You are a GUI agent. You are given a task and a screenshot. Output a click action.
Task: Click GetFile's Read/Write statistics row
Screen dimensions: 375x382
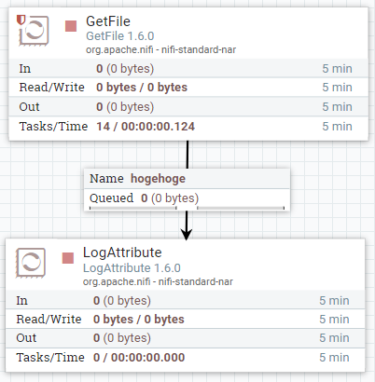(188, 88)
